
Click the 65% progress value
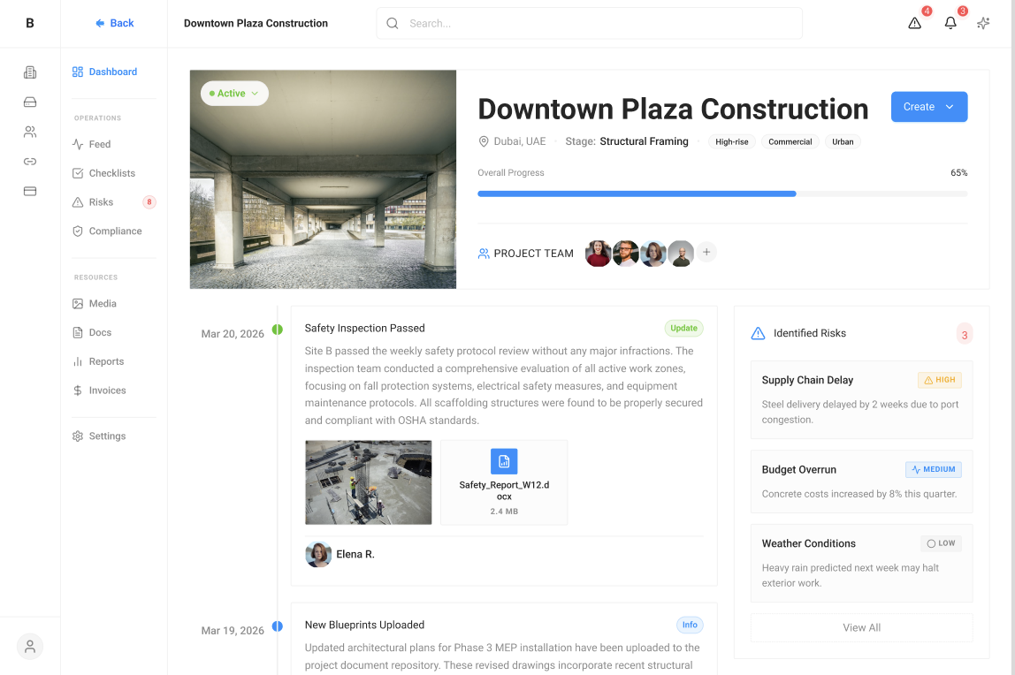click(x=958, y=172)
